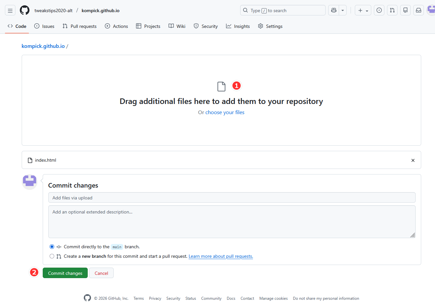The image size is (435, 305).
Task: Choose to create a new branch for this commit
Action: click(x=52, y=256)
